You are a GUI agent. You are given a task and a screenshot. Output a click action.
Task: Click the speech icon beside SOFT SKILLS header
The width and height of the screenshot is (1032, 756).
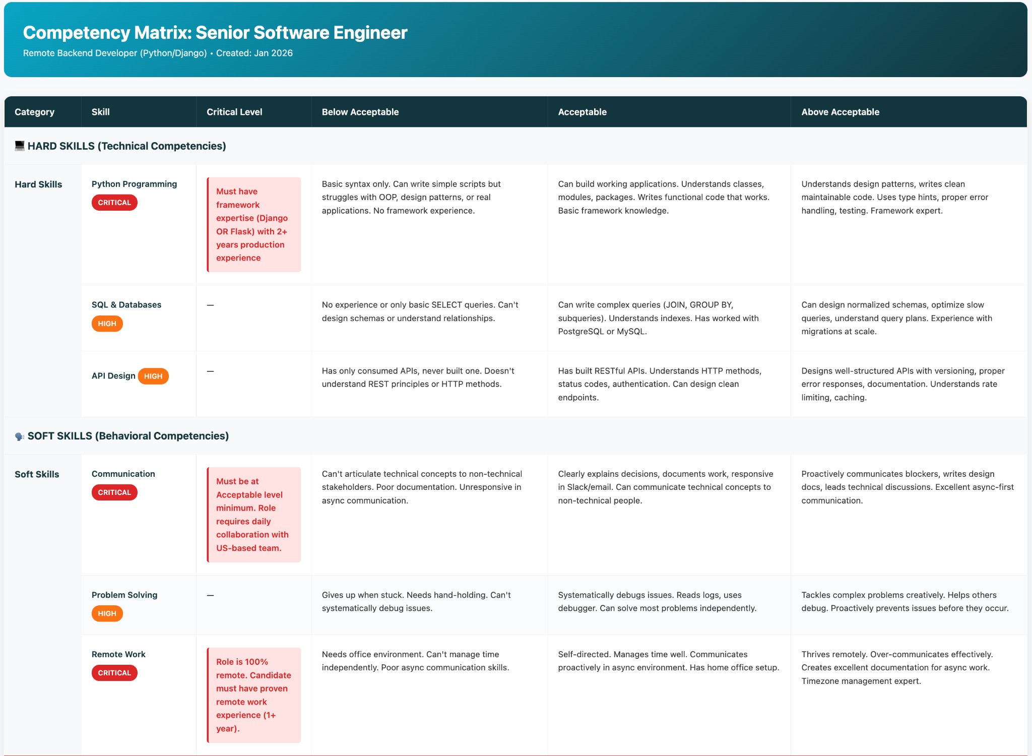[19, 435]
